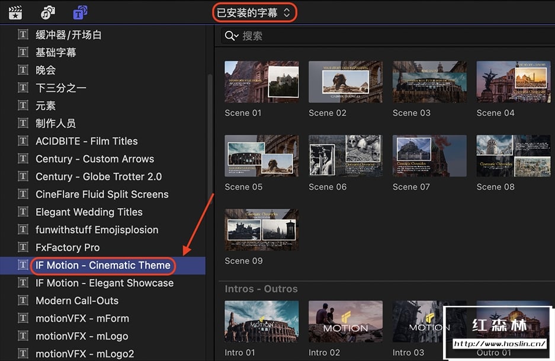The height and width of the screenshot is (361, 555).
Task: Click the title icon beside Modern Call-Outs
Action: tap(23, 301)
